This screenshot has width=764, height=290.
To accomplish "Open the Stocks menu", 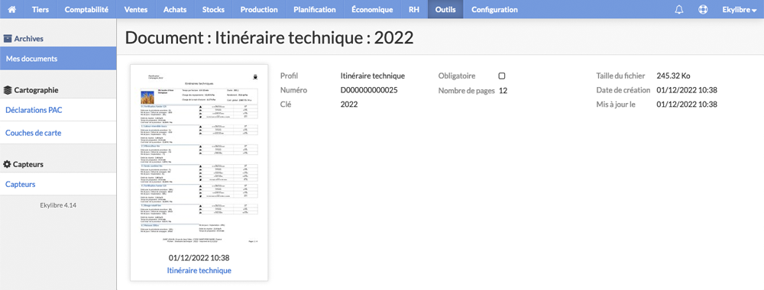I will click(213, 9).
